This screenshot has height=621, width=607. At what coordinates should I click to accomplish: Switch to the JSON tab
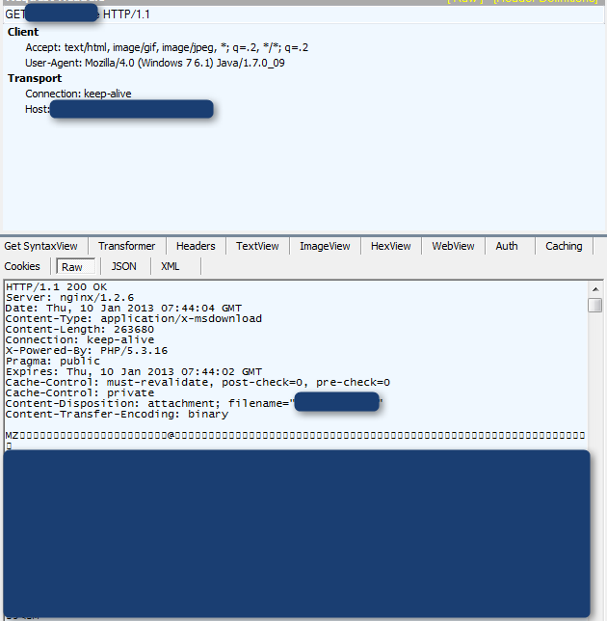123,266
